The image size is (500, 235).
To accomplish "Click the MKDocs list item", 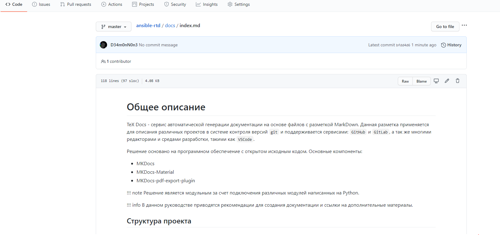I will [146, 164].
